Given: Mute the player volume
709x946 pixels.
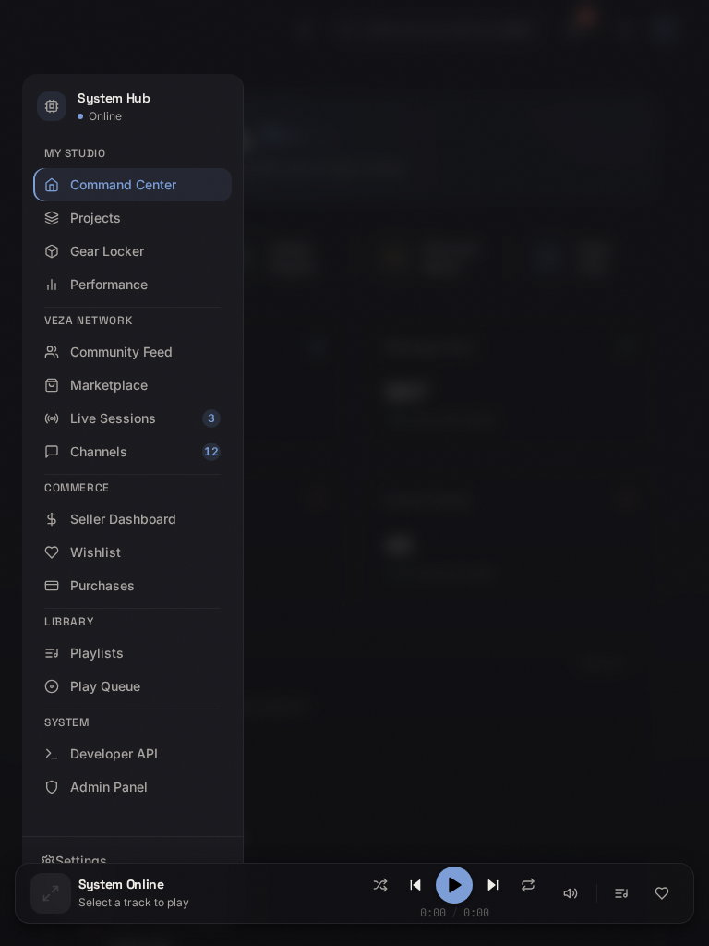Looking at the screenshot, I should click(x=571, y=893).
